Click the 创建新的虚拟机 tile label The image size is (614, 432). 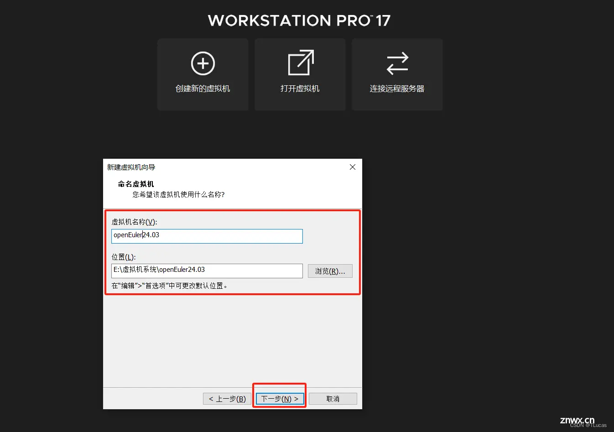(x=203, y=88)
